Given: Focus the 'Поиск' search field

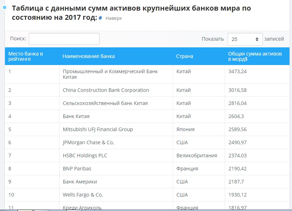Looking at the screenshot, I should point(64,39).
